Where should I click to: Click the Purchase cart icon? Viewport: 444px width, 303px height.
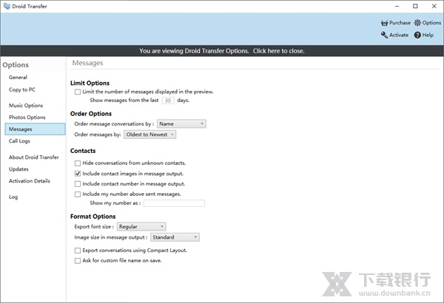point(384,23)
